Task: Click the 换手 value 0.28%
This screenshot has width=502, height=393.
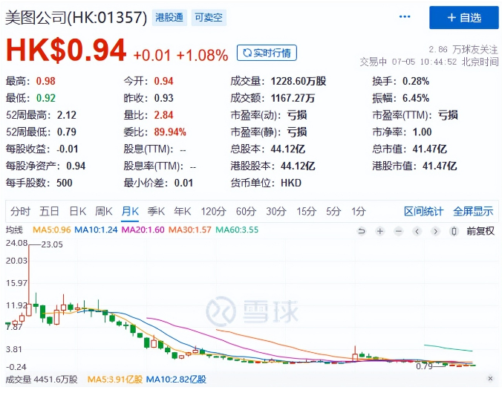Action: coord(416,81)
